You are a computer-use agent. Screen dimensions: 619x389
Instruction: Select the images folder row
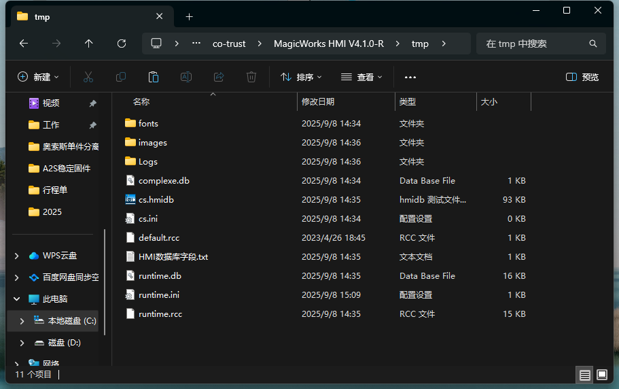click(325, 143)
